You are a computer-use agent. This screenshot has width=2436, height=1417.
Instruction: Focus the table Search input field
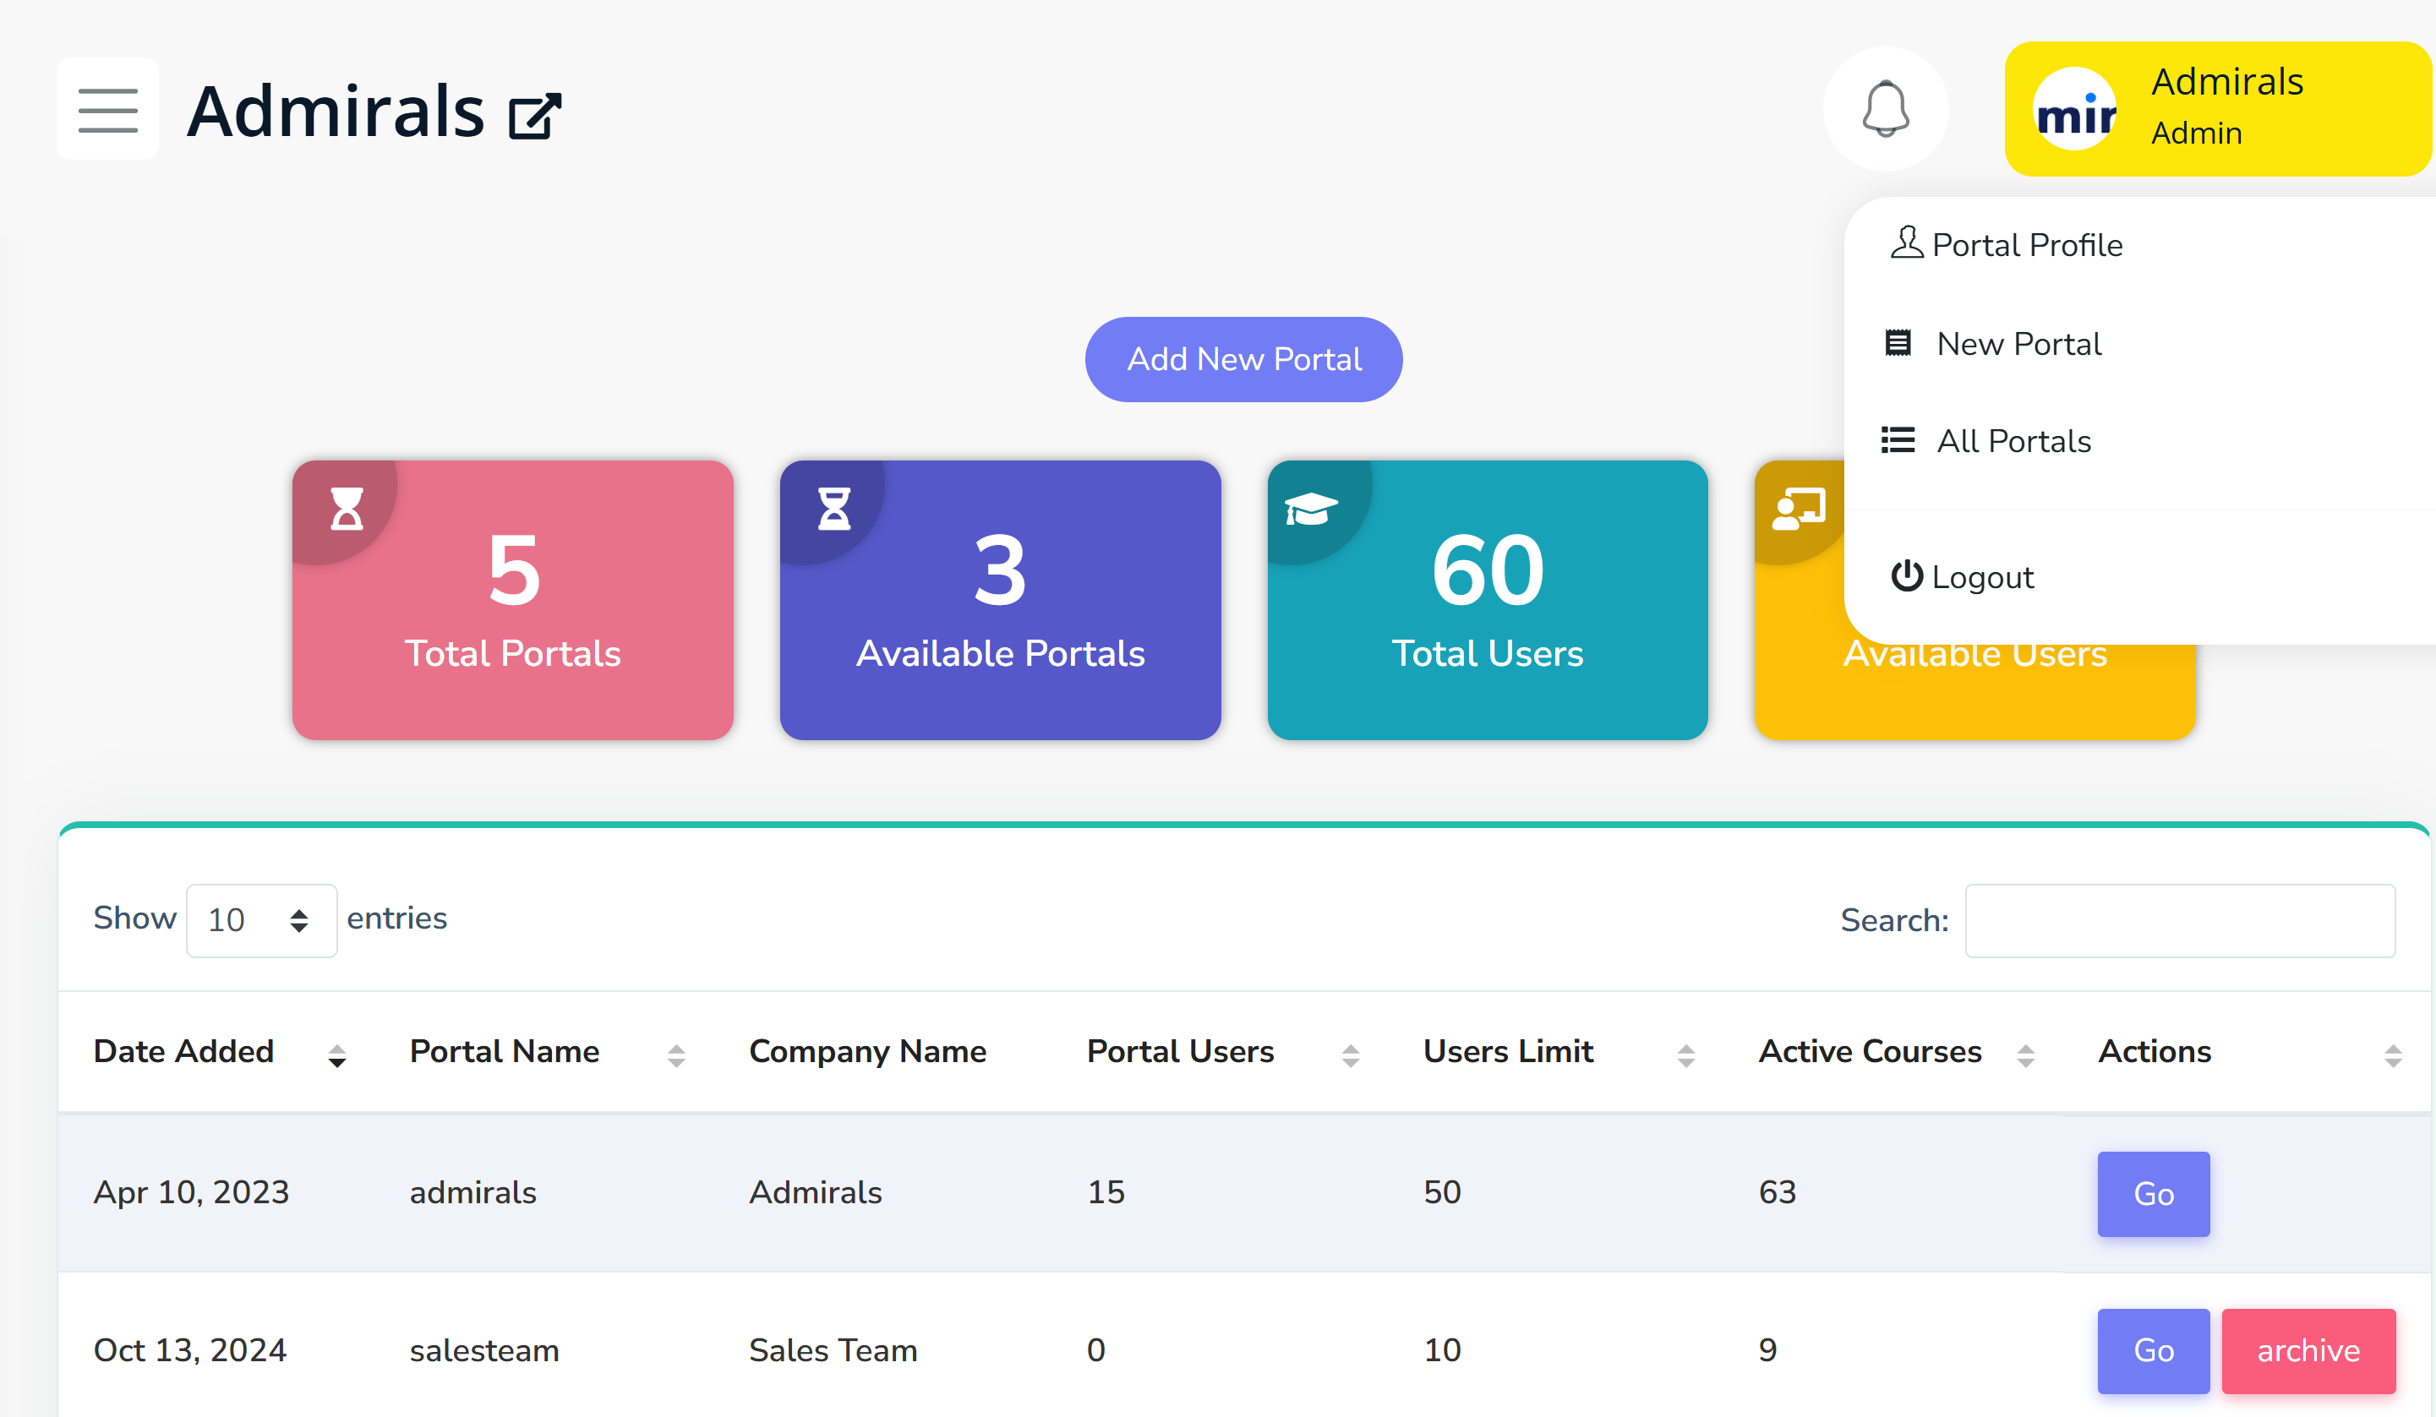click(x=2179, y=920)
